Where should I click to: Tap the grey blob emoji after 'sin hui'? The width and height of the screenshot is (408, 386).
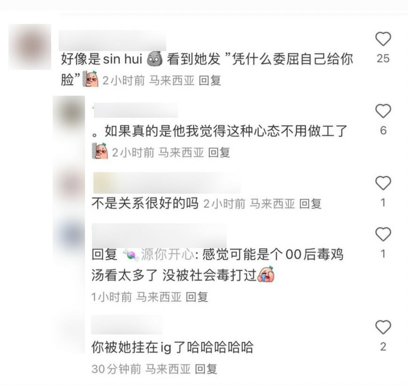click(154, 59)
